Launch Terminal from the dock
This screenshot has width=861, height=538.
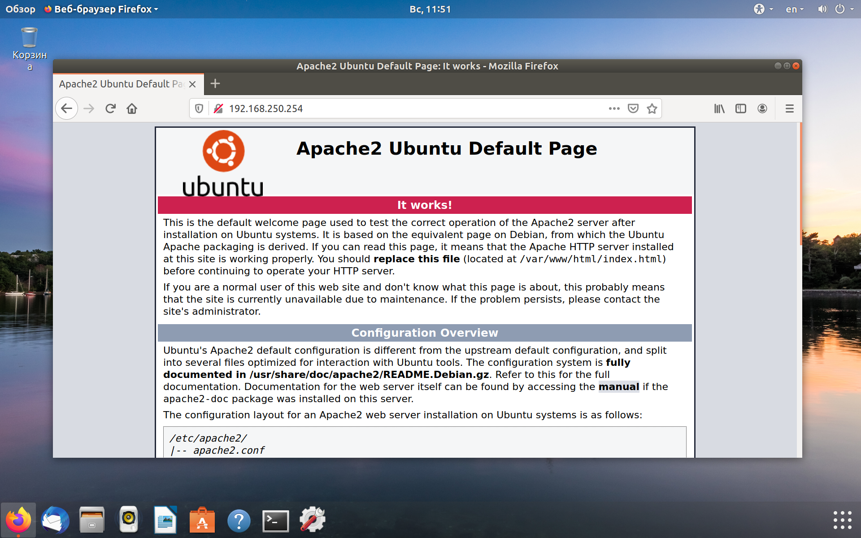pyautogui.click(x=275, y=521)
